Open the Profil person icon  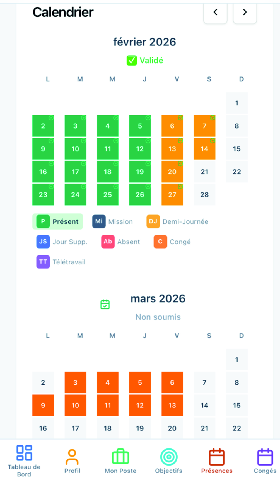pos(72,457)
